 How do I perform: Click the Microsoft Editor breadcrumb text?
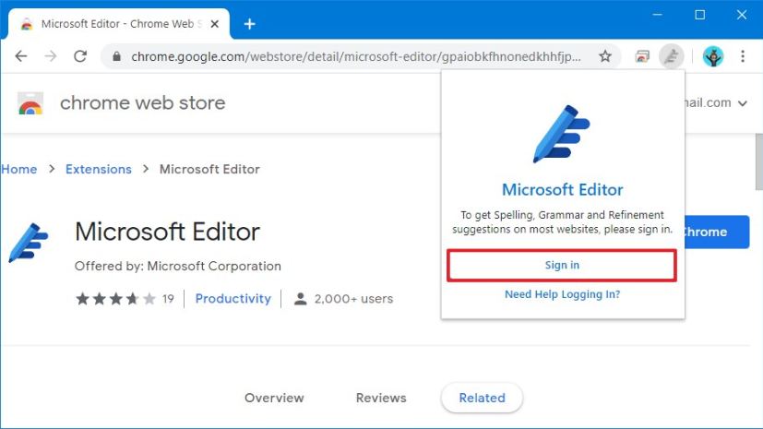pos(209,169)
